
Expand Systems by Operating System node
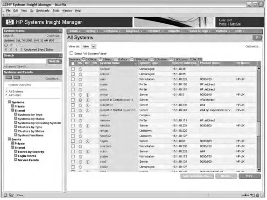(x=16, y=123)
